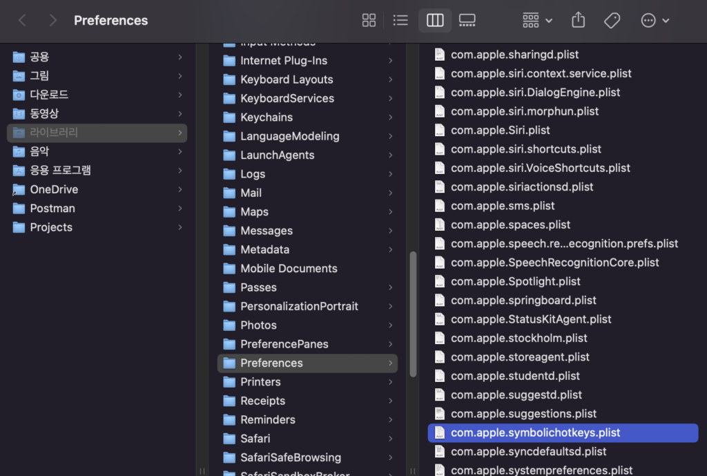Screen dimensions: 707x476
Task: Select com.apple.Siri.plist file
Action: [x=500, y=131]
